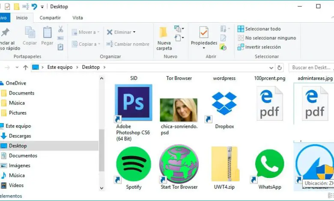Click the undo arrow in title bar

pos(34,6)
